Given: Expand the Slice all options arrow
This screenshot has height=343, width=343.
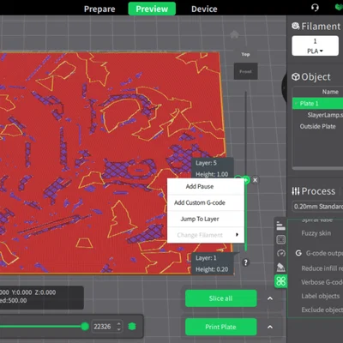Looking at the screenshot, I should pyautogui.click(x=270, y=298).
